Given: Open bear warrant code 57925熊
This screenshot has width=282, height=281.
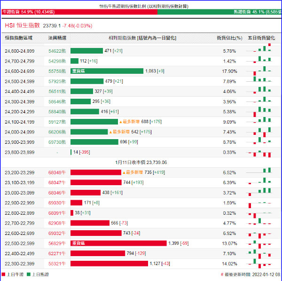Looking at the screenshot, I should pyautogui.click(x=57, y=81).
